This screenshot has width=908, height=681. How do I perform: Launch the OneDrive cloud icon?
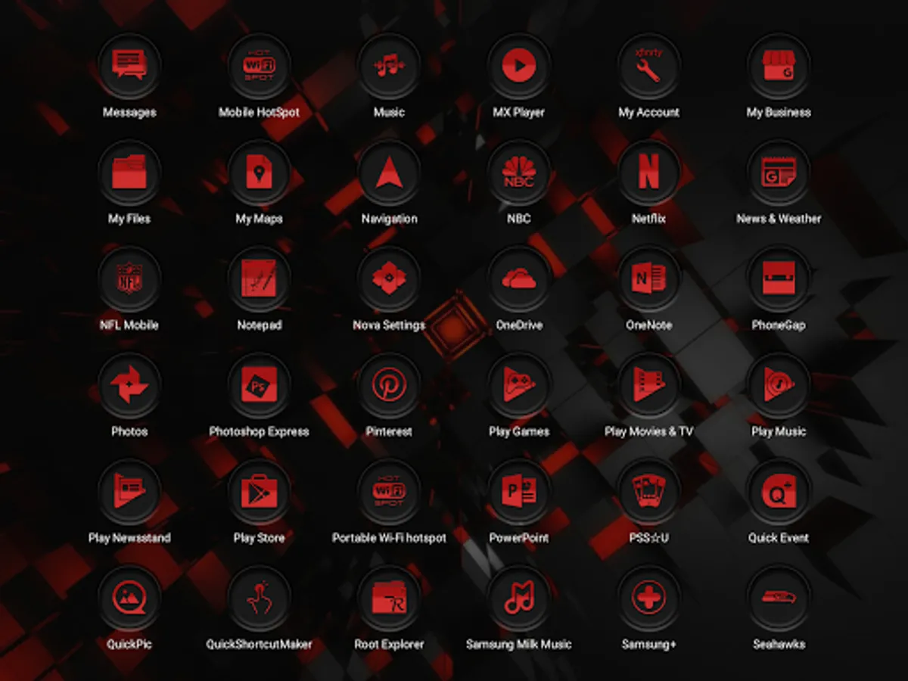pyautogui.click(x=519, y=279)
